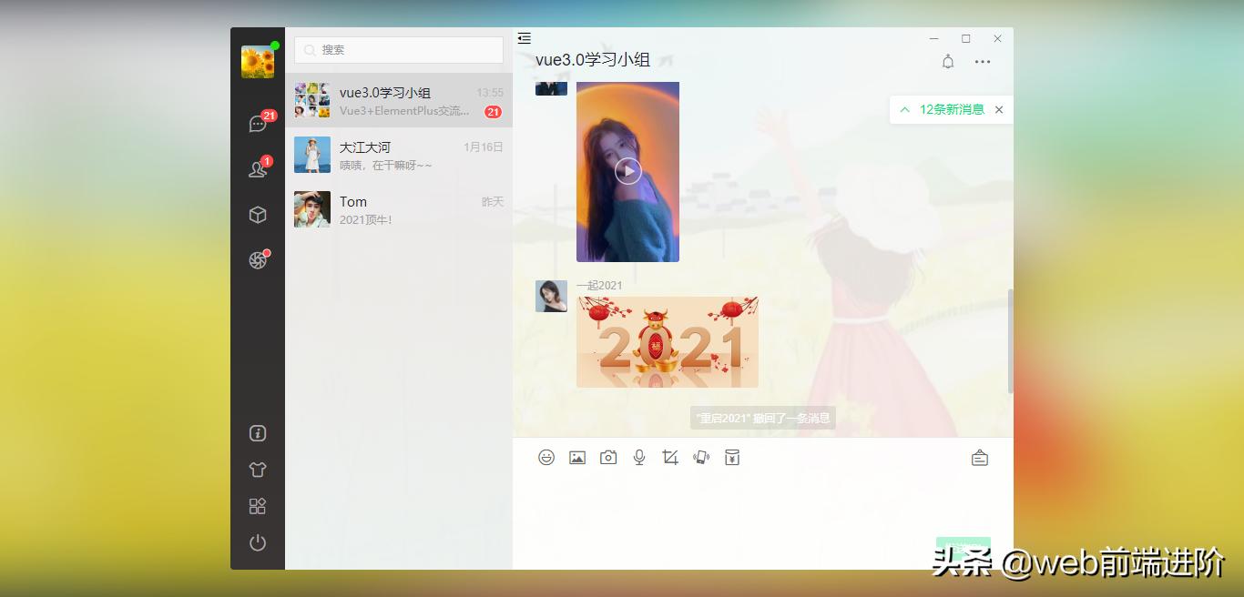Maximize the chat window

(966, 38)
